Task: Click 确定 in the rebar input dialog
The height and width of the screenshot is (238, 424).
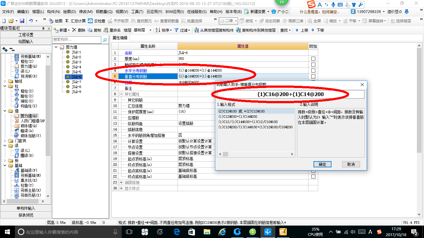Action: [323, 164]
